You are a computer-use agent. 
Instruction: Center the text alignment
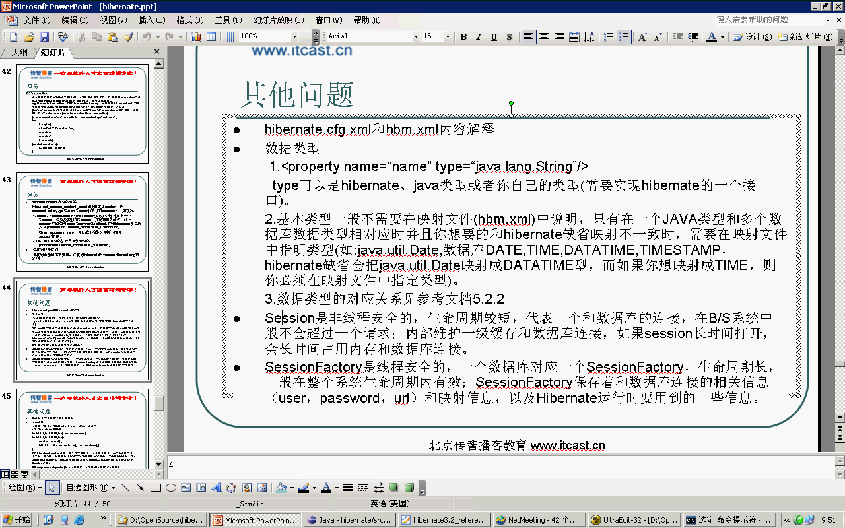tap(544, 37)
